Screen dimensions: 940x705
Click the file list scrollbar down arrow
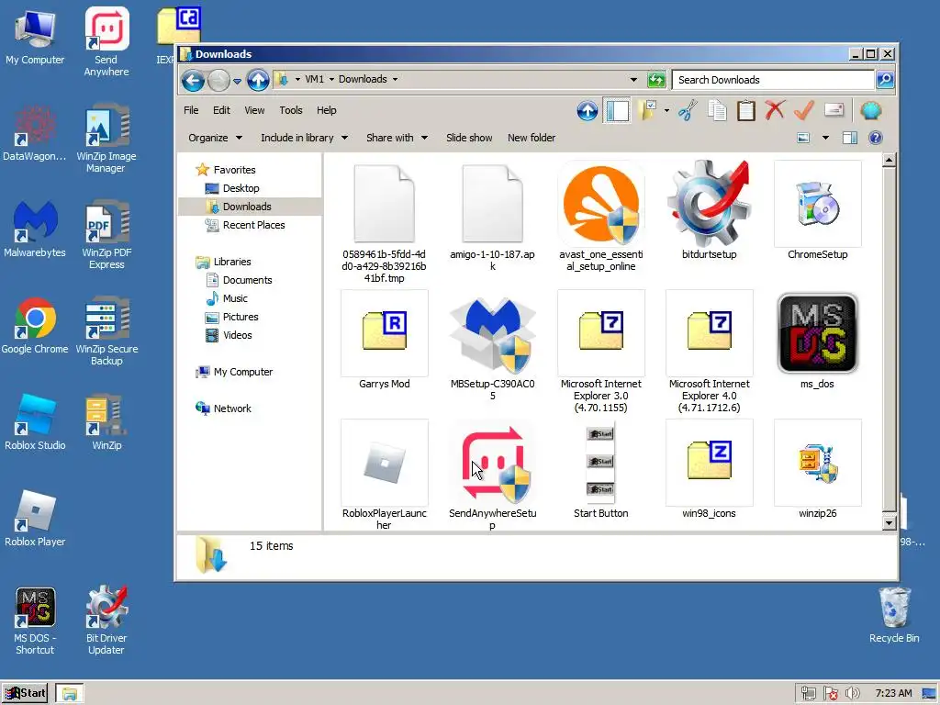(889, 522)
